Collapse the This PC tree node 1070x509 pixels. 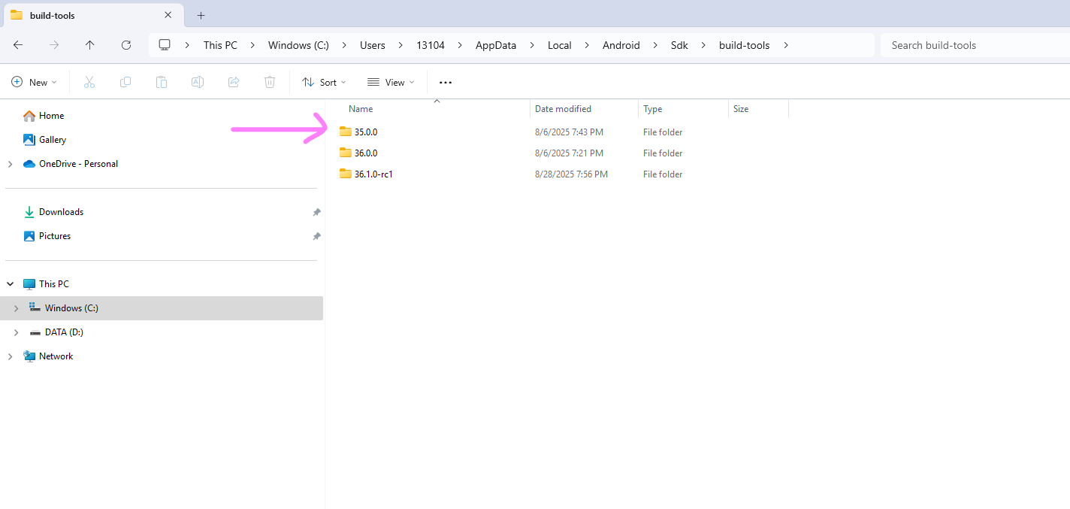[x=10, y=284]
